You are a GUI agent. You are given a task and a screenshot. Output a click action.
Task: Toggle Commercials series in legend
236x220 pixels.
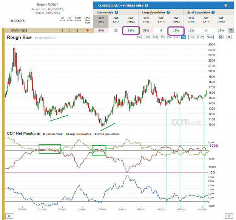coord(52,134)
